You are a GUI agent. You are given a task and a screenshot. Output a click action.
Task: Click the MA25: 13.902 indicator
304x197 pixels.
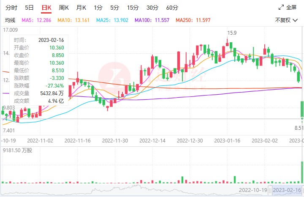pyautogui.click(x=112, y=20)
